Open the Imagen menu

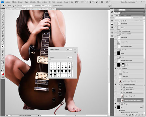(x=20, y=2)
